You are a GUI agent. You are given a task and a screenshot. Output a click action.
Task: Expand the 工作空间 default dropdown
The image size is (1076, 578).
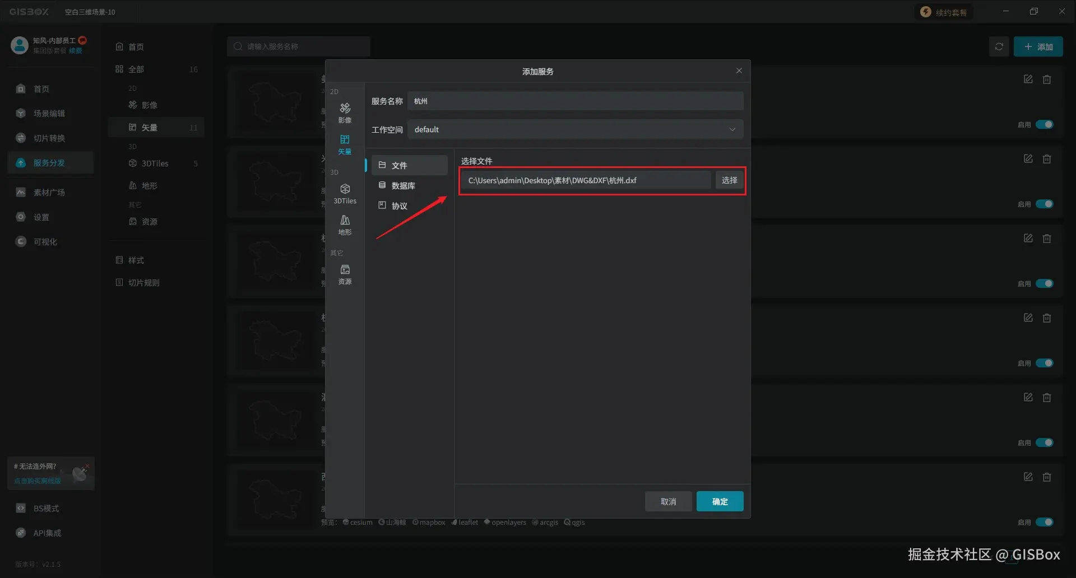click(x=575, y=129)
